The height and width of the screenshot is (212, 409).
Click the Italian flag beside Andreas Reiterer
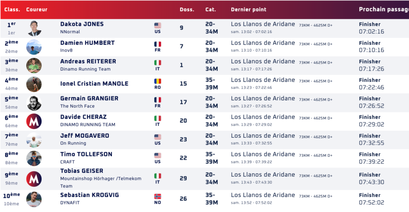[158, 63]
